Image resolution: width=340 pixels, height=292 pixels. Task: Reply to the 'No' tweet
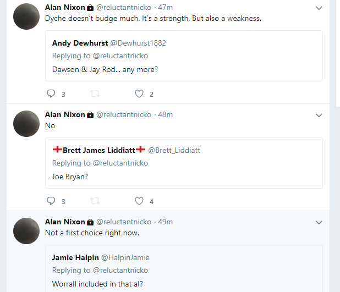point(51,201)
